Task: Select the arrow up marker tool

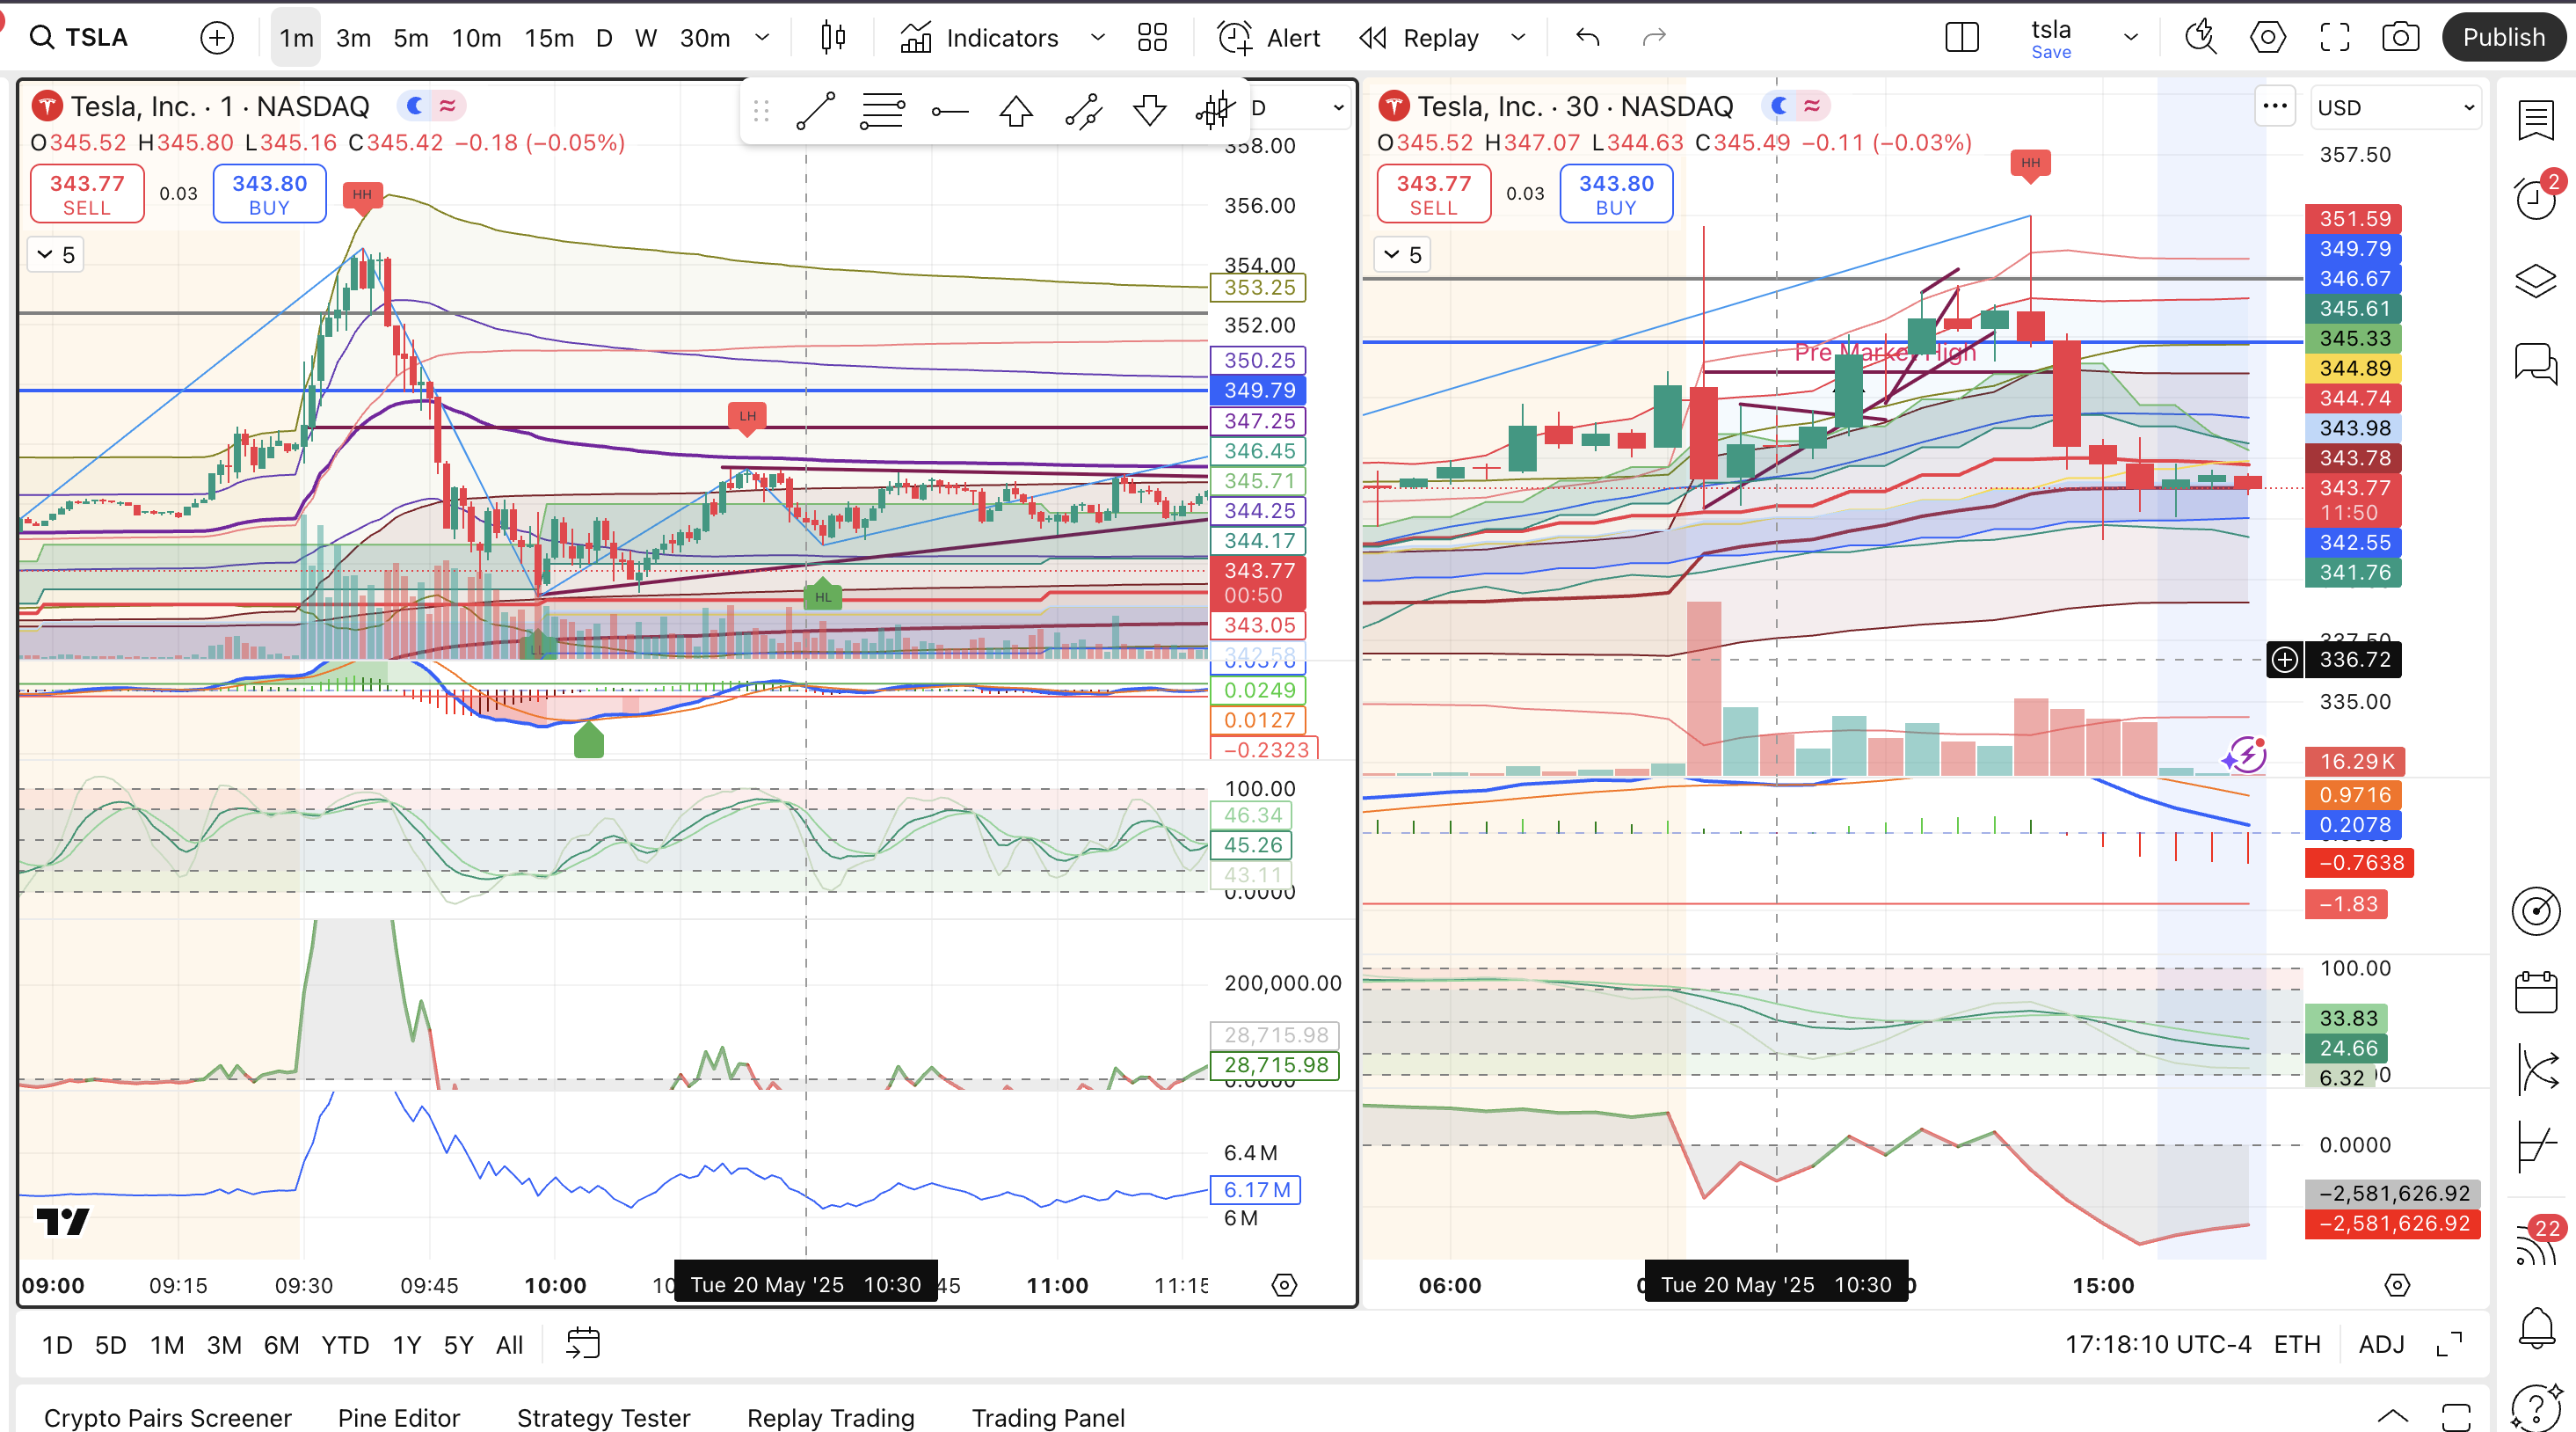Action: point(1016,111)
